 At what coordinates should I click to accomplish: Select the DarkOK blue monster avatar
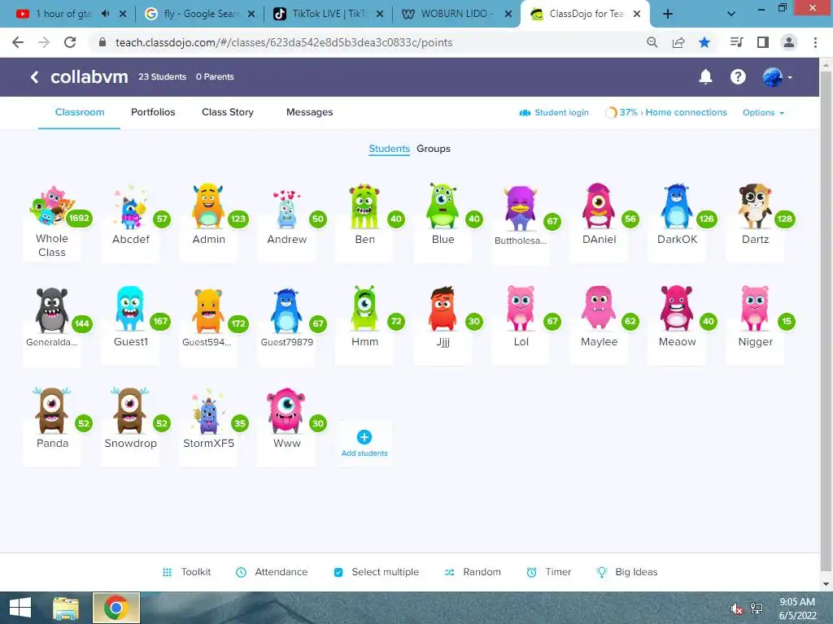(676, 206)
